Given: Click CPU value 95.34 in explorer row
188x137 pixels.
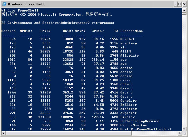Looking at the screenshot, I should click(99, 113).
